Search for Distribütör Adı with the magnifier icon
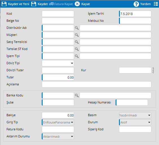The width and height of the screenshot is (159, 145). [77, 28]
